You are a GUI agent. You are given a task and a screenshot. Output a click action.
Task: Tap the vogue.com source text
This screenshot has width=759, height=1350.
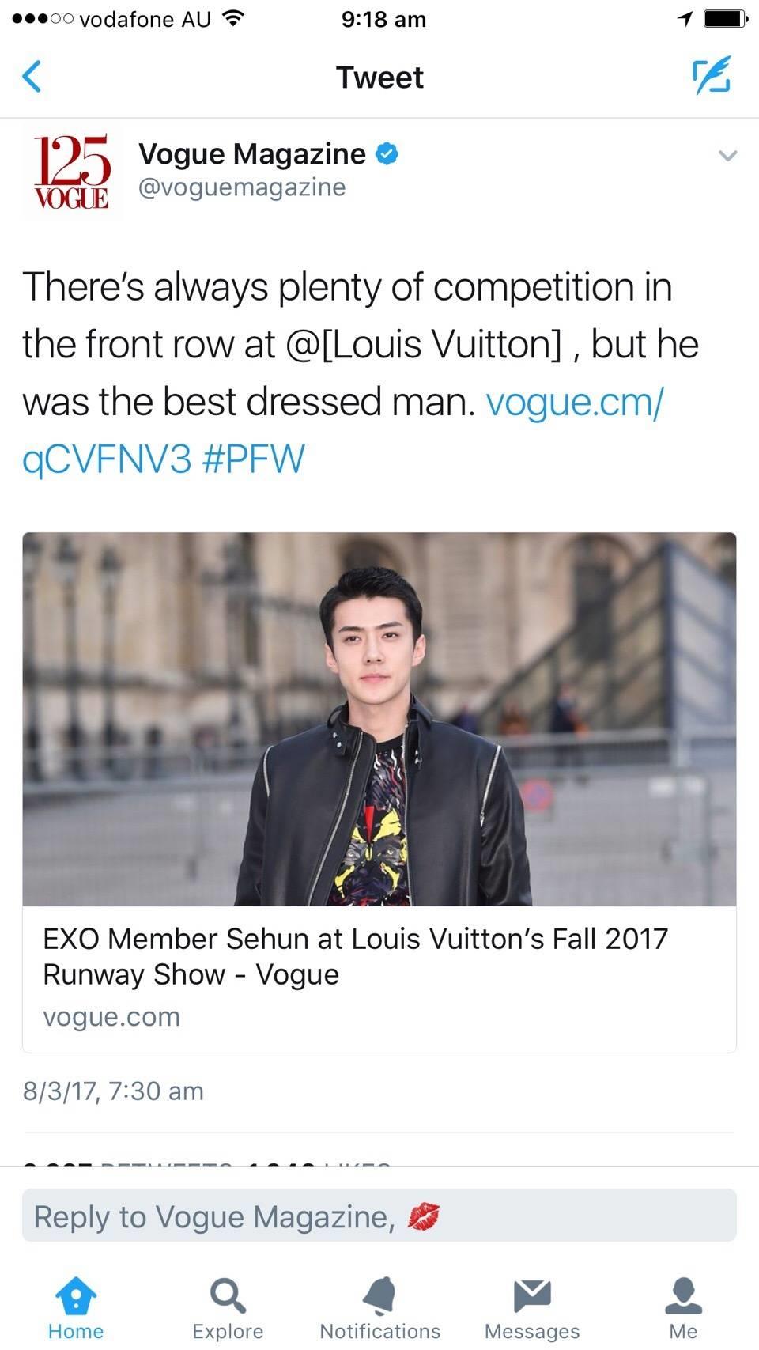click(111, 1016)
